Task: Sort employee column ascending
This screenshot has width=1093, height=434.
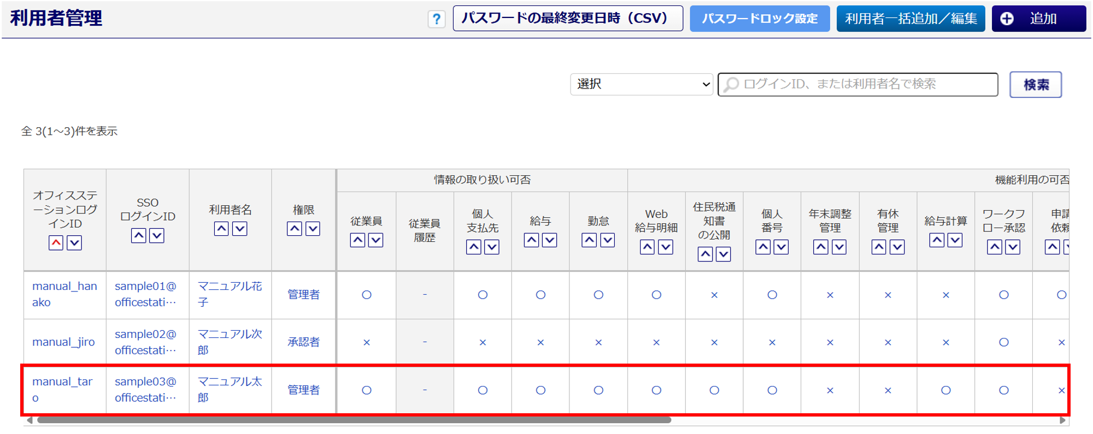Action: pyautogui.click(x=357, y=240)
